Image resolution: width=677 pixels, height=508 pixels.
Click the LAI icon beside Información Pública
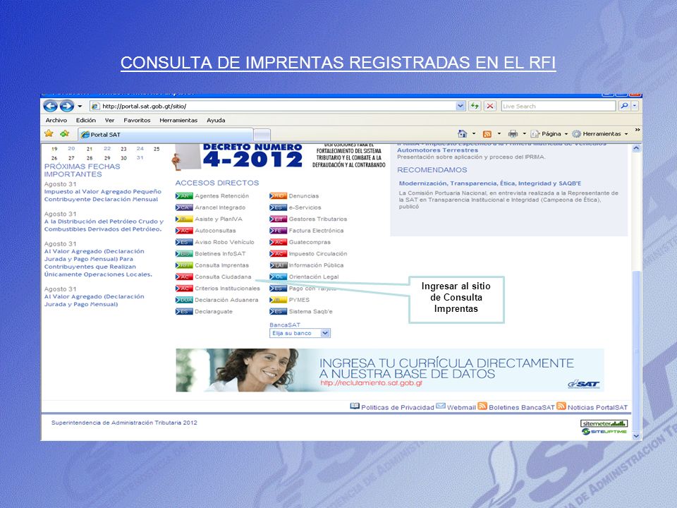coord(278,265)
